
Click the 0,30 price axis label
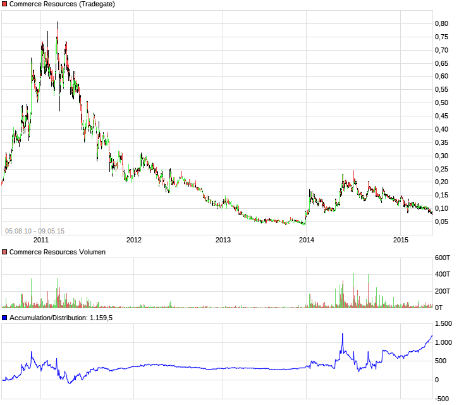tap(441, 156)
